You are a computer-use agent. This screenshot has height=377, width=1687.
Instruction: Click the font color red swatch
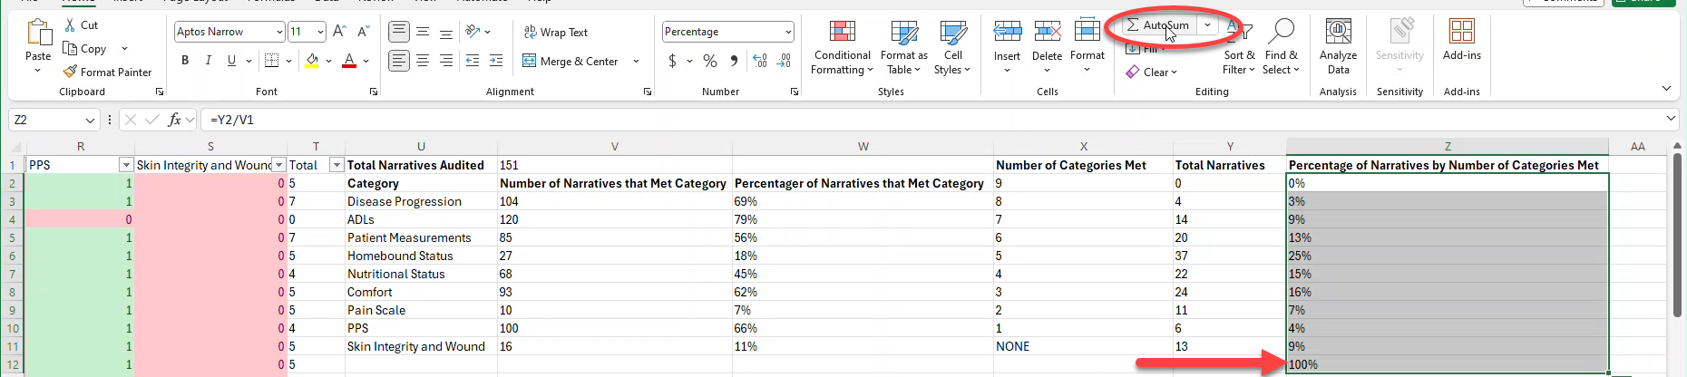click(x=349, y=61)
